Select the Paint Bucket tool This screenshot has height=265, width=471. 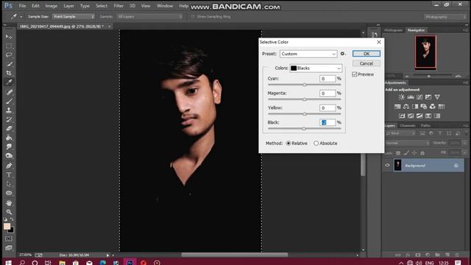coord(9,138)
